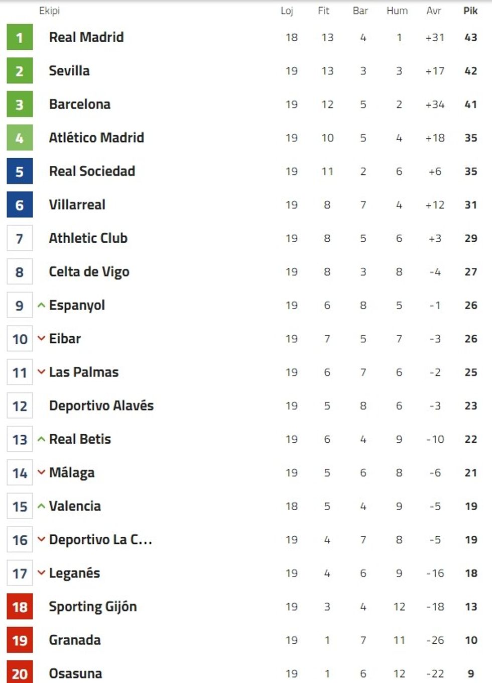Click the red rank 18 badge
Viewport: 492px width, 683px height.
(20, 607)
